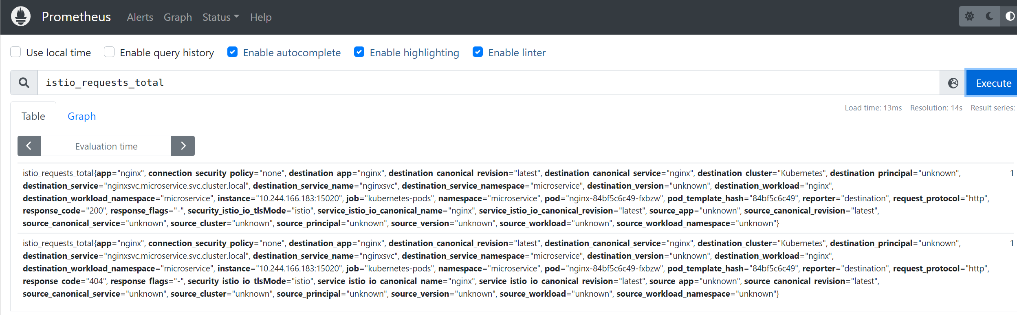Go to next evaluation time

(x=183, y=146)
